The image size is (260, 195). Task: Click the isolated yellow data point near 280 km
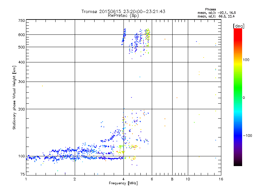click(43, 86)
